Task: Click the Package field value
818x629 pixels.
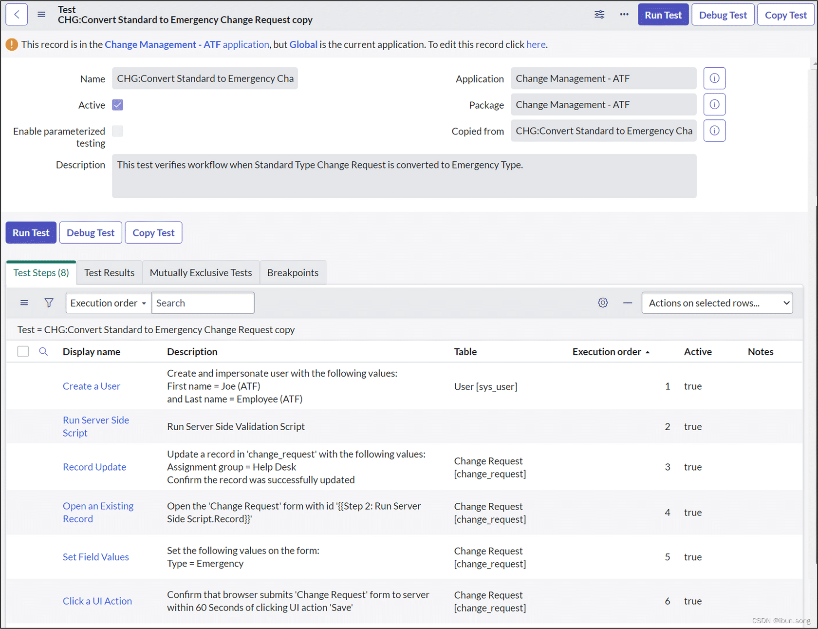Action: (x=604, y=105)
